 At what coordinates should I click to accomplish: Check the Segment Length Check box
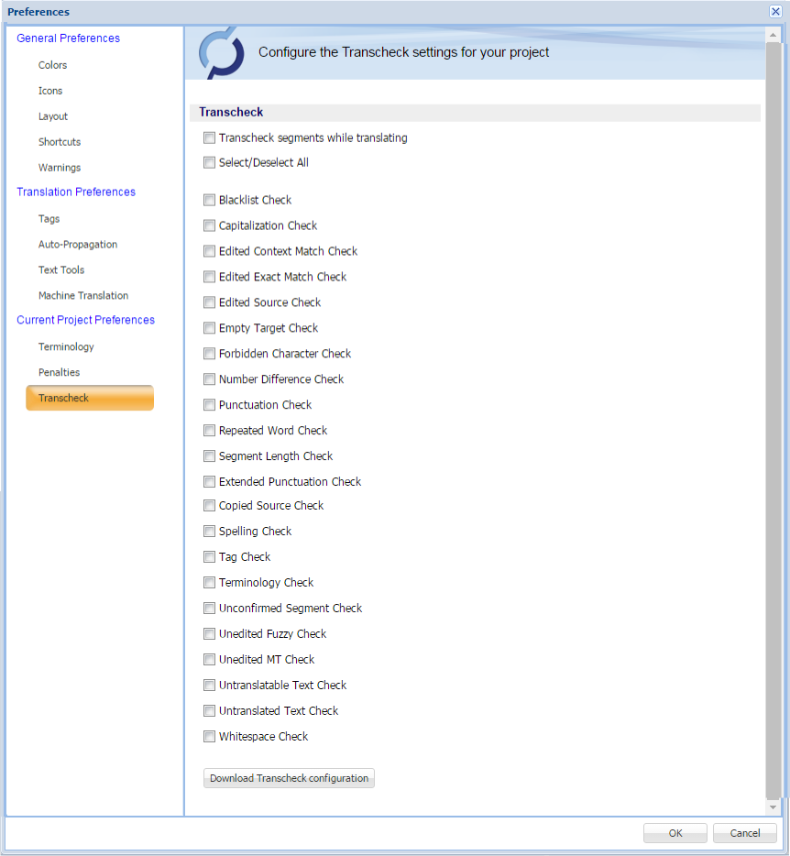(x=209, y=455)
